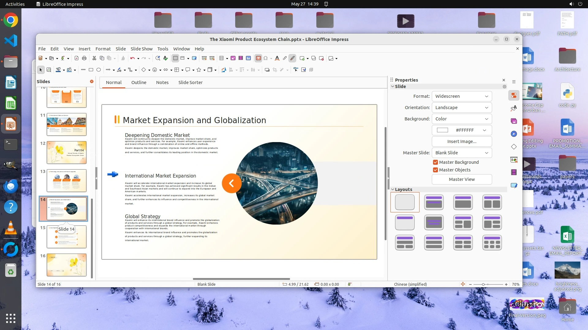Select the Ellipse drawing tool
This screenshot has height=330, width=588.
[99, 70]
